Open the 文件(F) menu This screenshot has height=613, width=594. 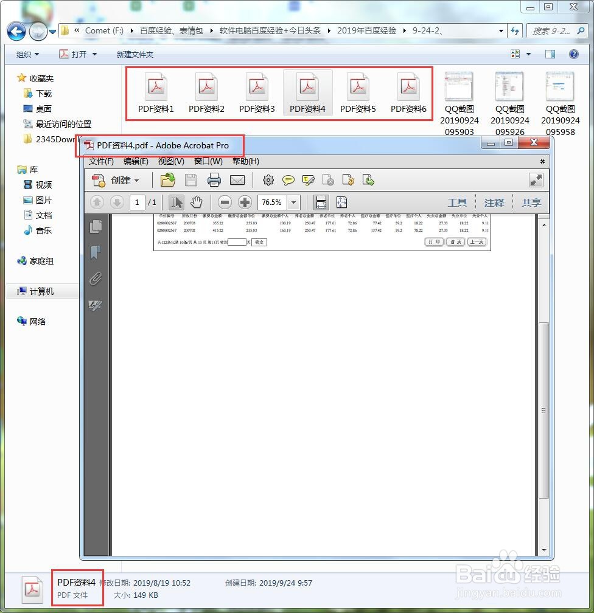101,161
